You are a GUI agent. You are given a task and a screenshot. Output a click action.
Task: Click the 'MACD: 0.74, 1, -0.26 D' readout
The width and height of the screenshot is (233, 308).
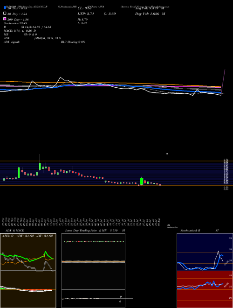pos(20,31)
